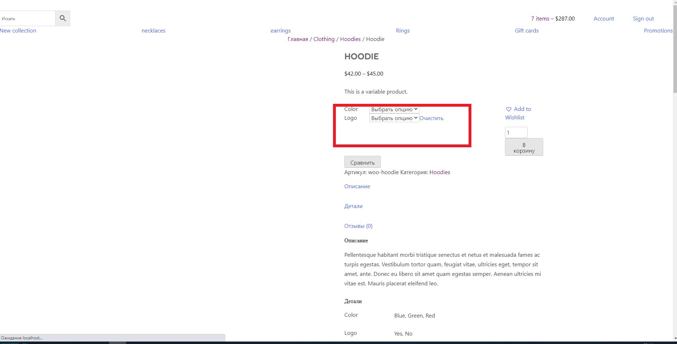
Task: Open the New collection menu item
Action: click(18, 31)
